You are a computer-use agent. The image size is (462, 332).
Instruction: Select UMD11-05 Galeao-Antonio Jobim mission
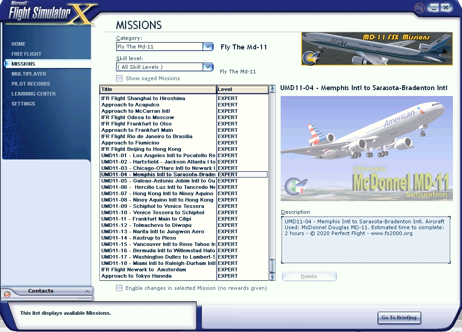coord(184,181)
